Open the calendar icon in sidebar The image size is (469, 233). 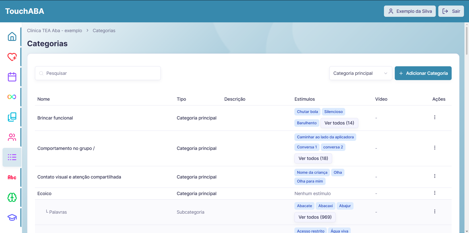pos(12,77)
